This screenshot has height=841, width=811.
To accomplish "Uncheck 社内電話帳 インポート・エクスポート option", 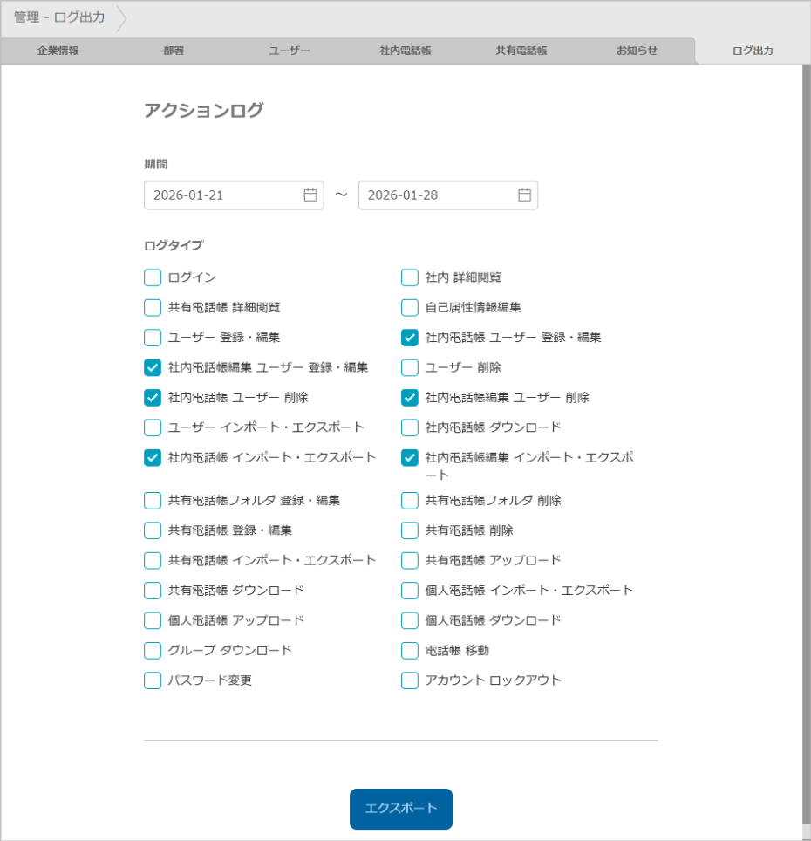I will (153, 457).
